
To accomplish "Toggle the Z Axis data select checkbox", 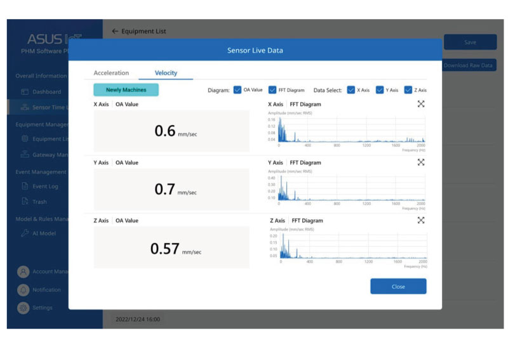I will coord(408,90).
